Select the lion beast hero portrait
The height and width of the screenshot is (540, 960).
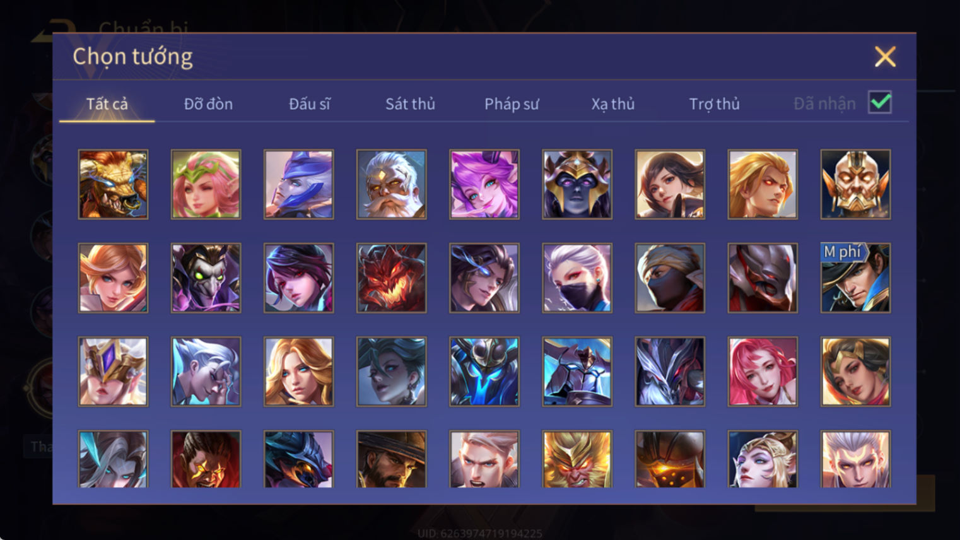pos(114,184)
